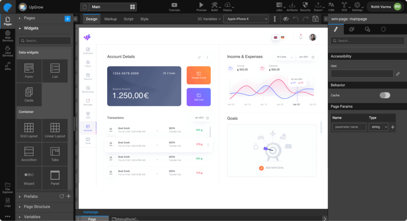Open the I18N localization tool
The width and height of the screenshot is (407, 221).
pos(331,6)
